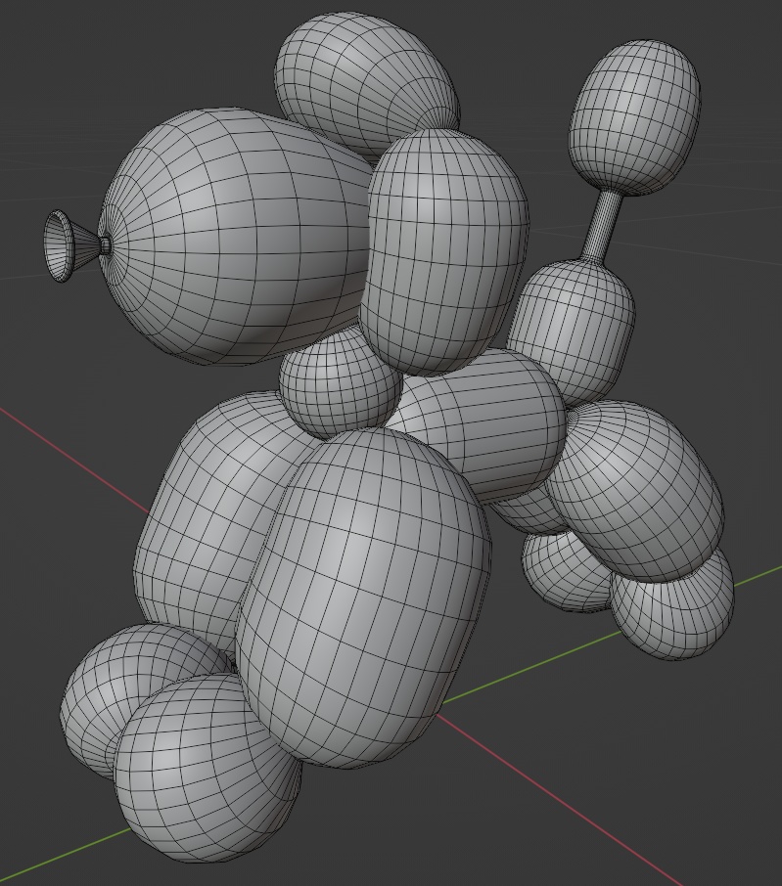The image size is (782, 886).
Task: Click the largest foreground front leg segment
Action: tap(362, 597)
